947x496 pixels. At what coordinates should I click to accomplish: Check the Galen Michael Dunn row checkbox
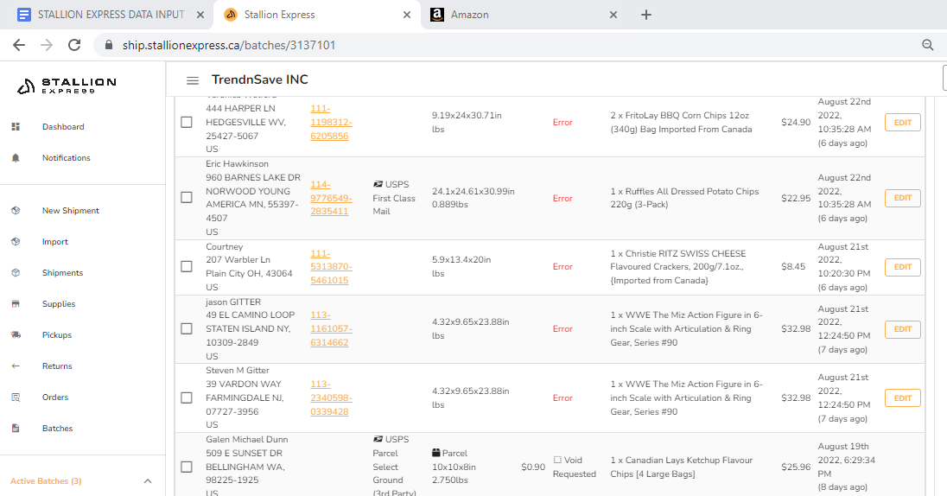click(x=187, y=467)
